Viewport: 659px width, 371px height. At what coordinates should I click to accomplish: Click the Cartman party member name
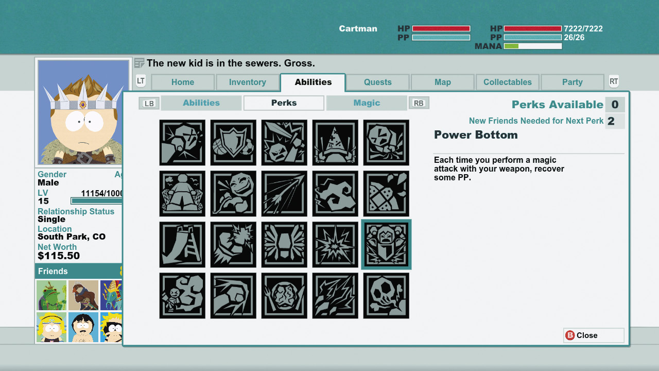[x=358, y=29]
